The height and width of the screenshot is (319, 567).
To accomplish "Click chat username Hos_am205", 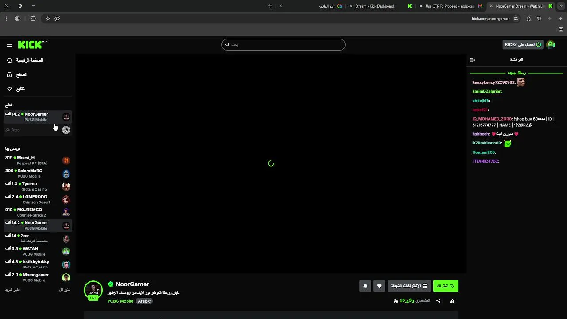I will click(484, 152).
